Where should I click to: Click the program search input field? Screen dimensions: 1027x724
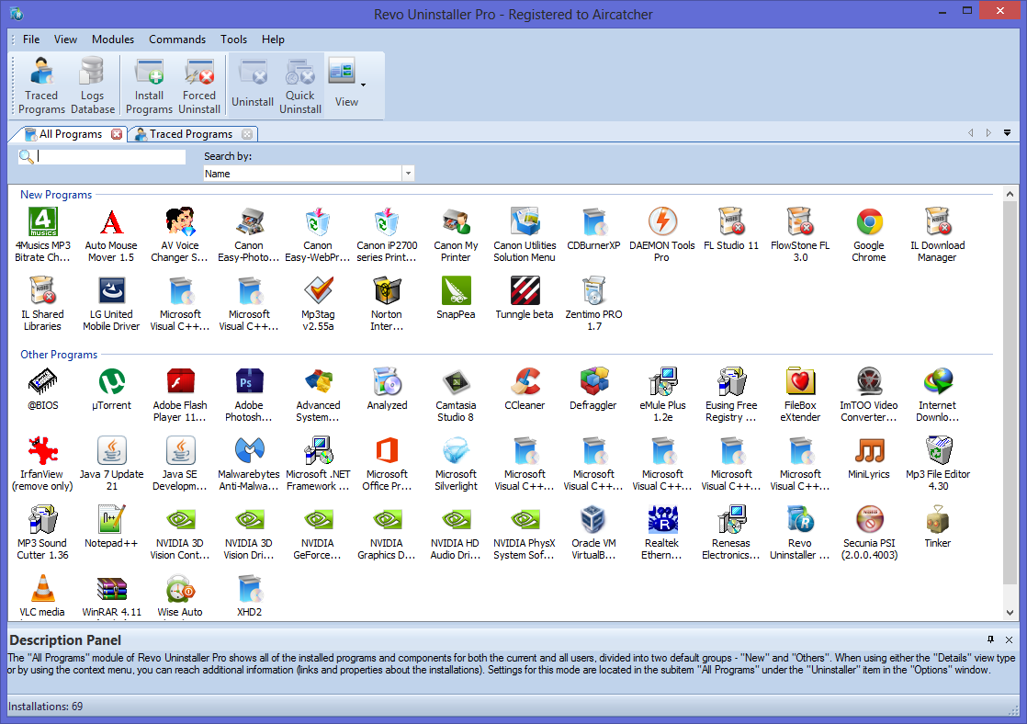[x=110, y=156]
